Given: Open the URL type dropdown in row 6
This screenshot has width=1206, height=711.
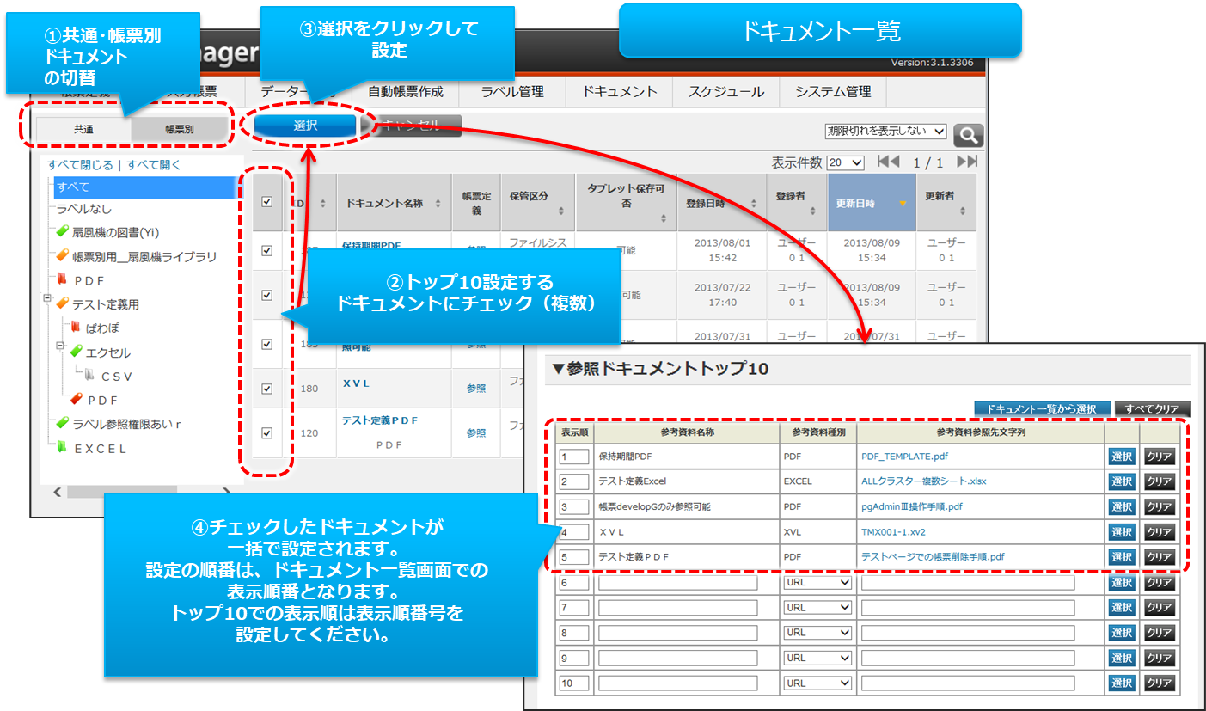Looking at the screenshot, I should coord(817,582).
